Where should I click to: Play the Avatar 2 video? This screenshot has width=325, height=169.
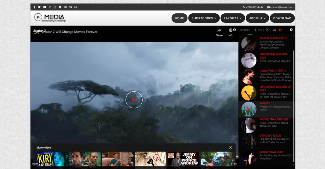click(134, 100)
